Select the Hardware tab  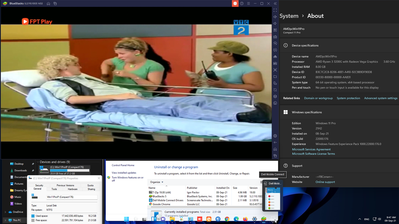point(73,189)
